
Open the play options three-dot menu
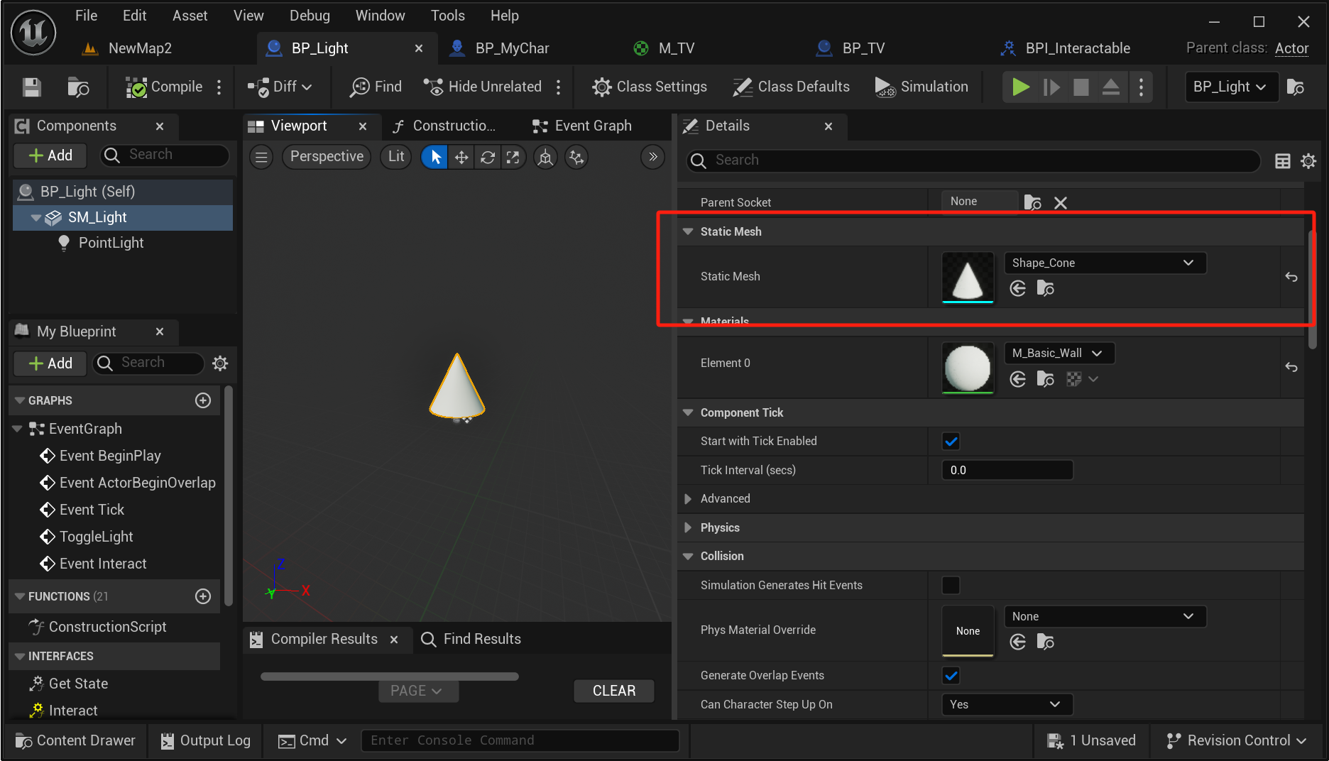(1141, 87)
